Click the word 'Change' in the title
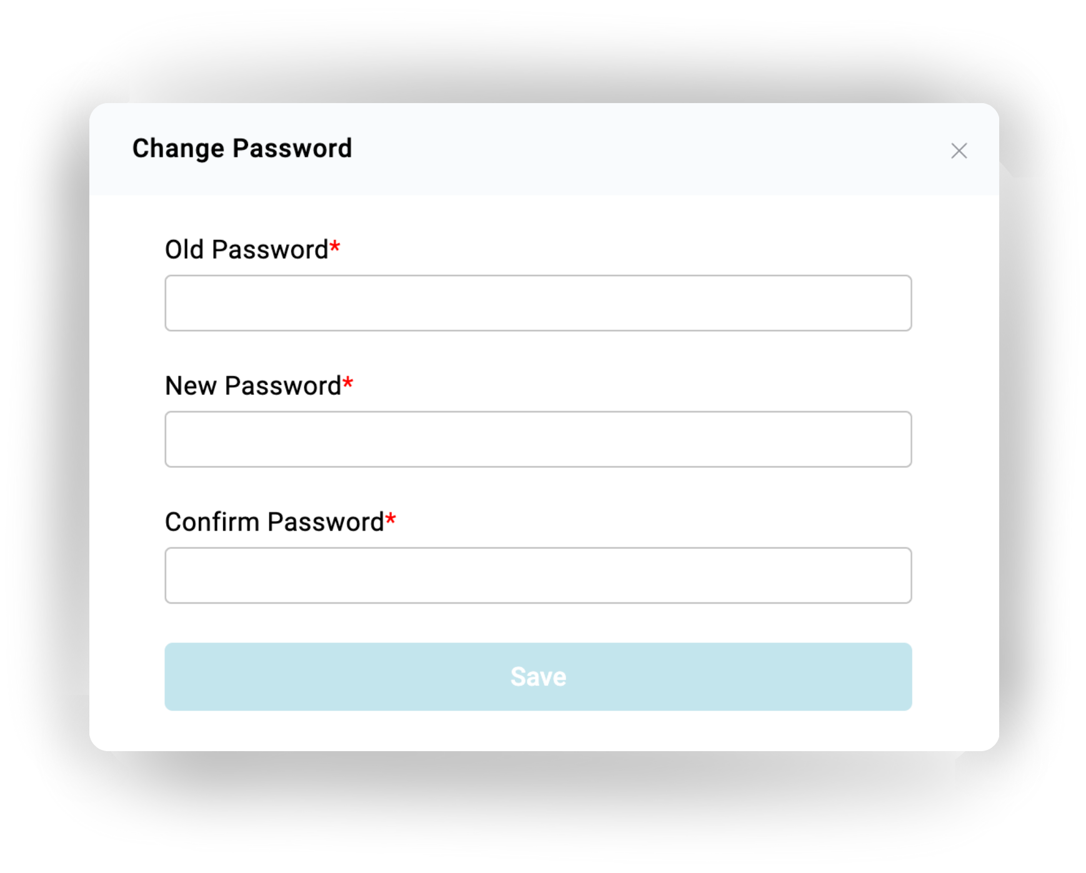 pyautogui.click(x=178, y=149)
